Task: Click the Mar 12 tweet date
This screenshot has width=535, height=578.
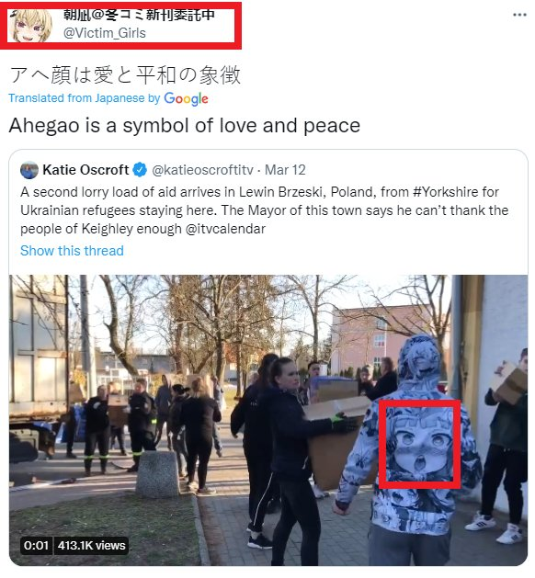Action: coord(285,170)
